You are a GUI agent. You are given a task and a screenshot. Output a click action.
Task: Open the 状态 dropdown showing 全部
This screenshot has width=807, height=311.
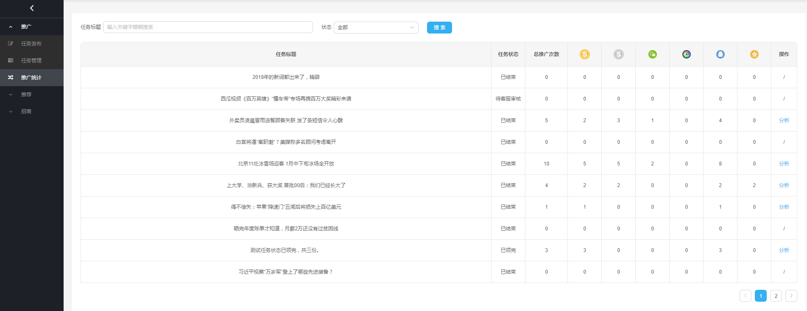coord(376,28)
